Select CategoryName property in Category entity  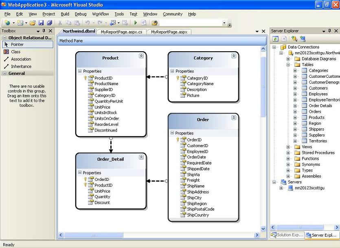coord(200,83)
